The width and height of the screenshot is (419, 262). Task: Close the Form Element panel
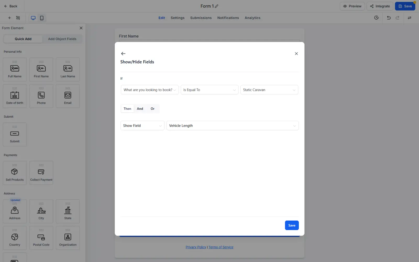[x=81, y=28]
